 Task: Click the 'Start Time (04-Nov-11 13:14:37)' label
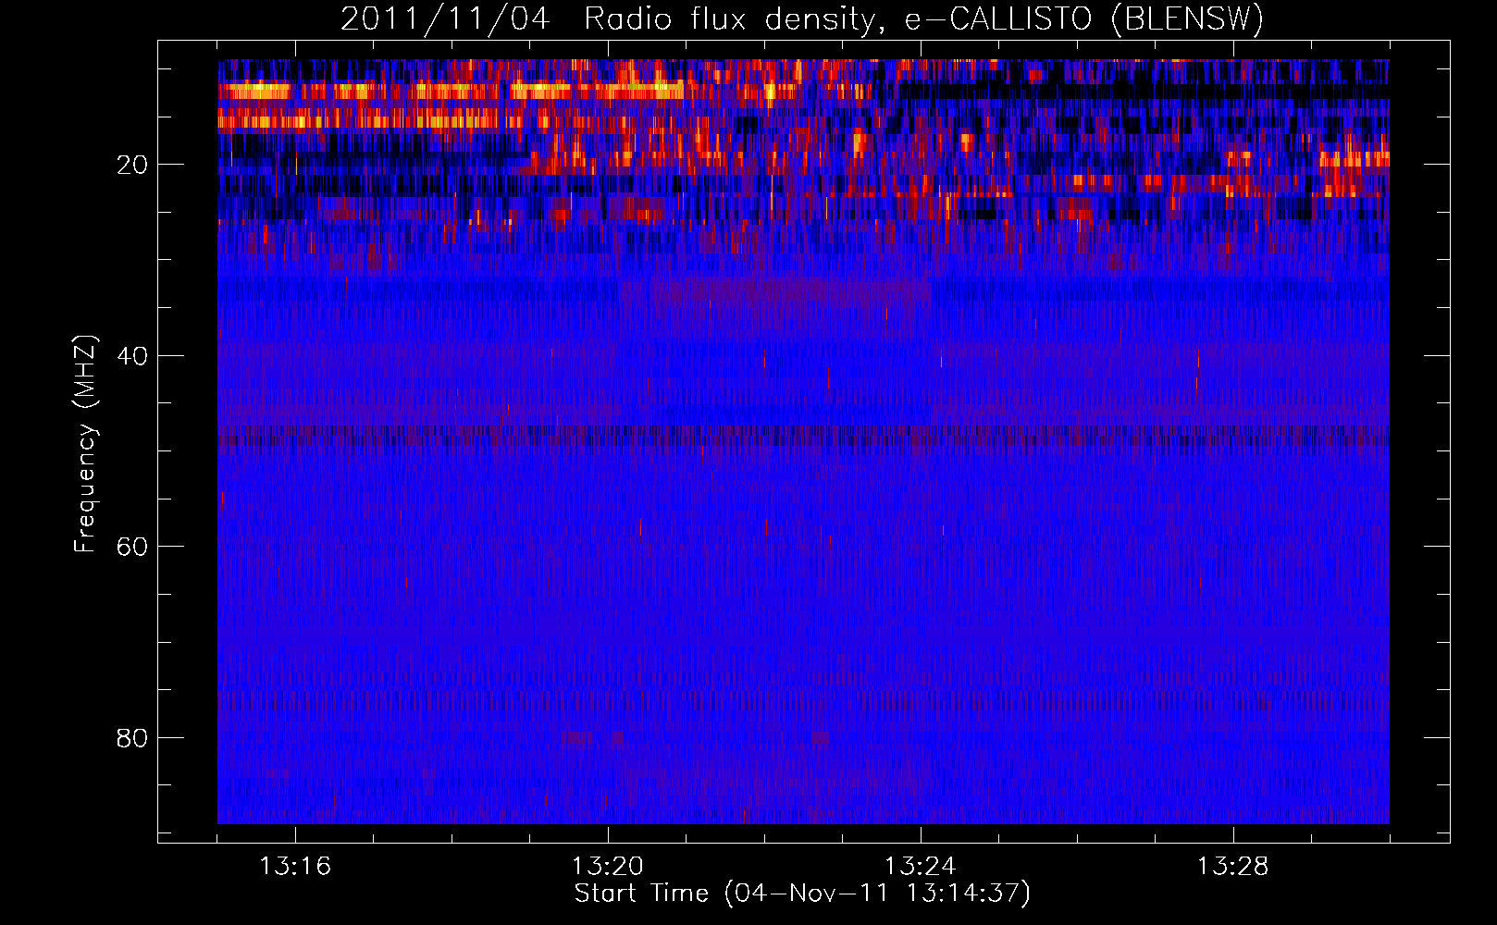pos(802,894)
